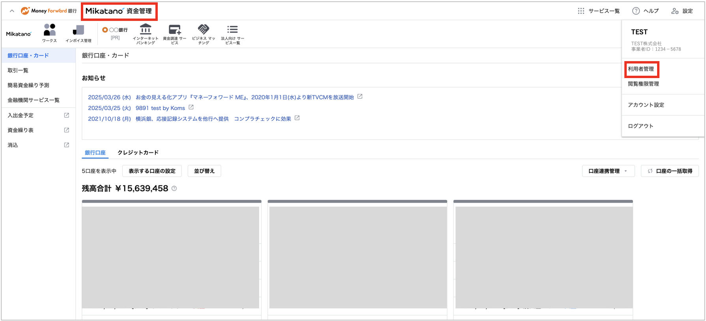Open the サービス一覧 grid icon
Image resolution: width=706 pixels, height=321 pixels.
click(x=581, y=11)
